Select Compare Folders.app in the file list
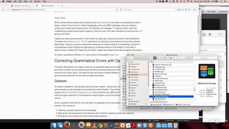Screen dimensions: 229x129 (162, 94)
